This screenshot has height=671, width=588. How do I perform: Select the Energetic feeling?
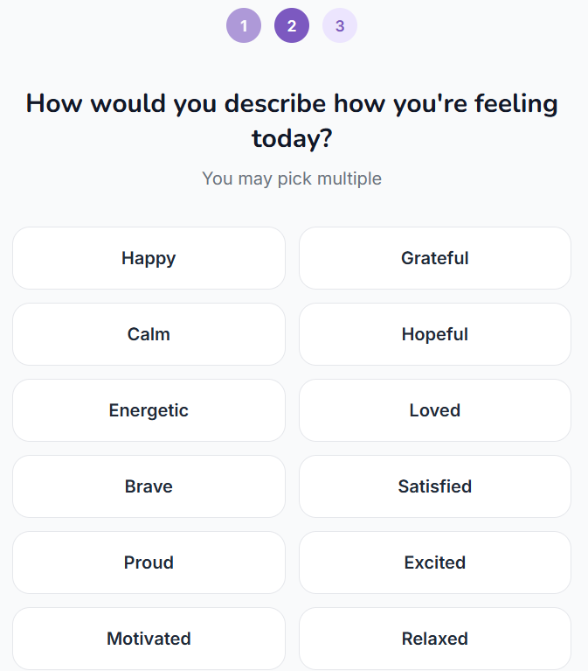click(x=149, y=410)
